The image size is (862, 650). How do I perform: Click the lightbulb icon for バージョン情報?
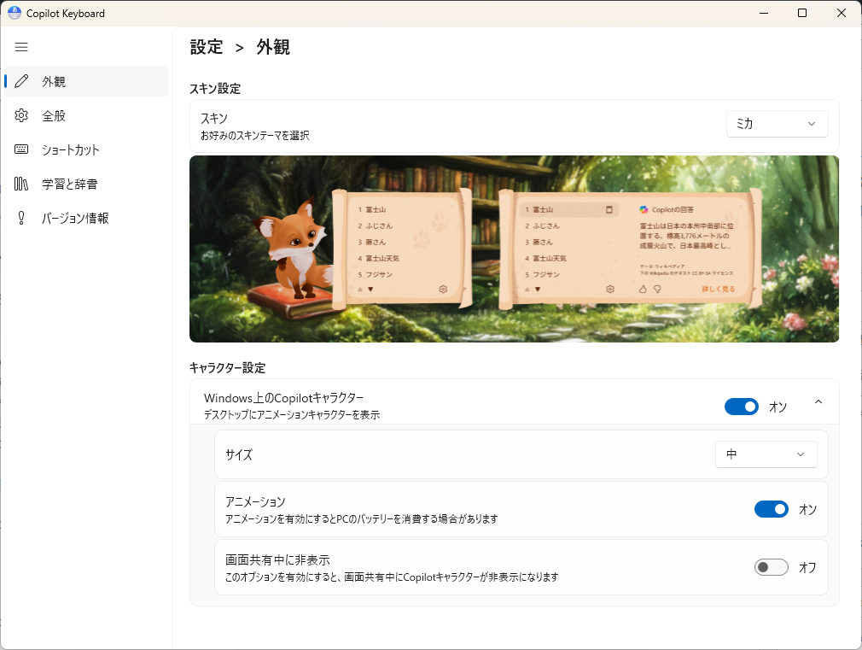[21, 218]
